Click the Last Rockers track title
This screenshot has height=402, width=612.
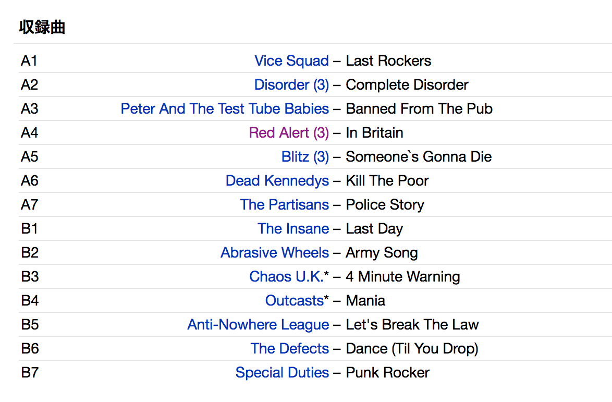pyautogui.click(x=388, y=61)
